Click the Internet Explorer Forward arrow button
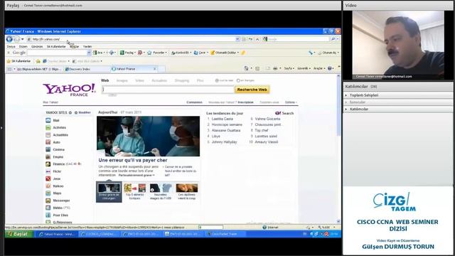This screenshot has height=256, width=455. (16, 39)
